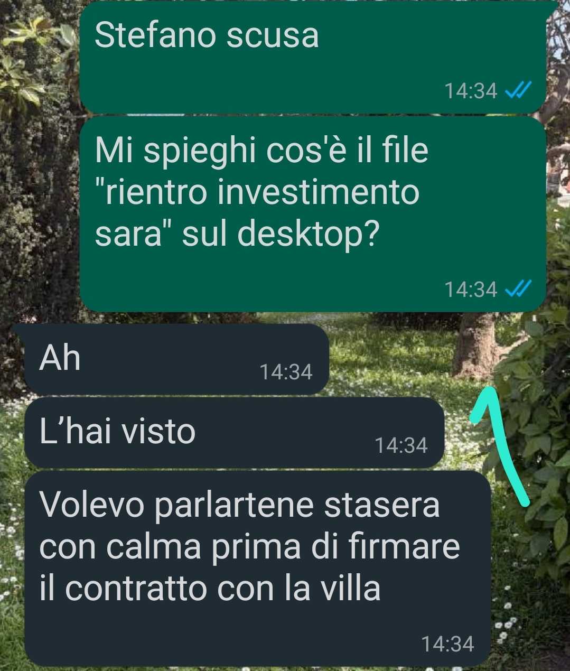Select the "L'hai visto" message bubble
This screenshot has width=570, height=671.
tap(234, 433)
